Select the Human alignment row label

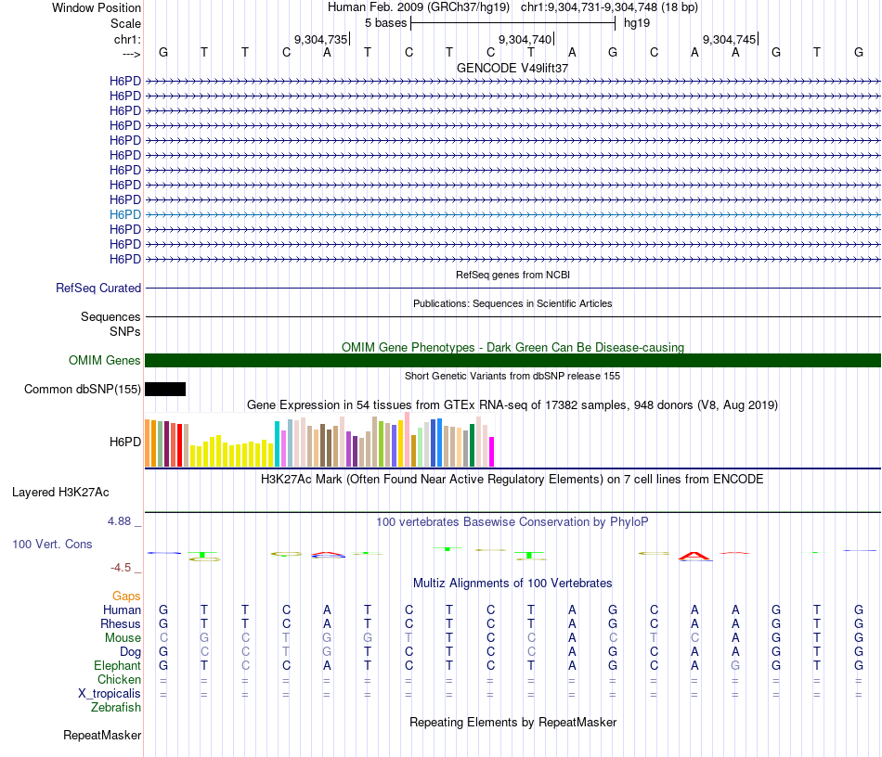(122, 609)
